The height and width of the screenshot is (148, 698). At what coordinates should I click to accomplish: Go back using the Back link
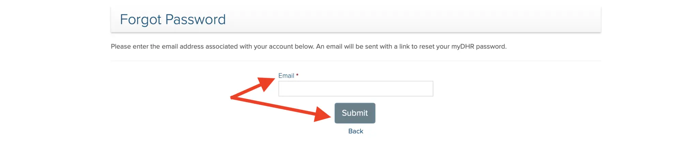[x=355, y=131]
